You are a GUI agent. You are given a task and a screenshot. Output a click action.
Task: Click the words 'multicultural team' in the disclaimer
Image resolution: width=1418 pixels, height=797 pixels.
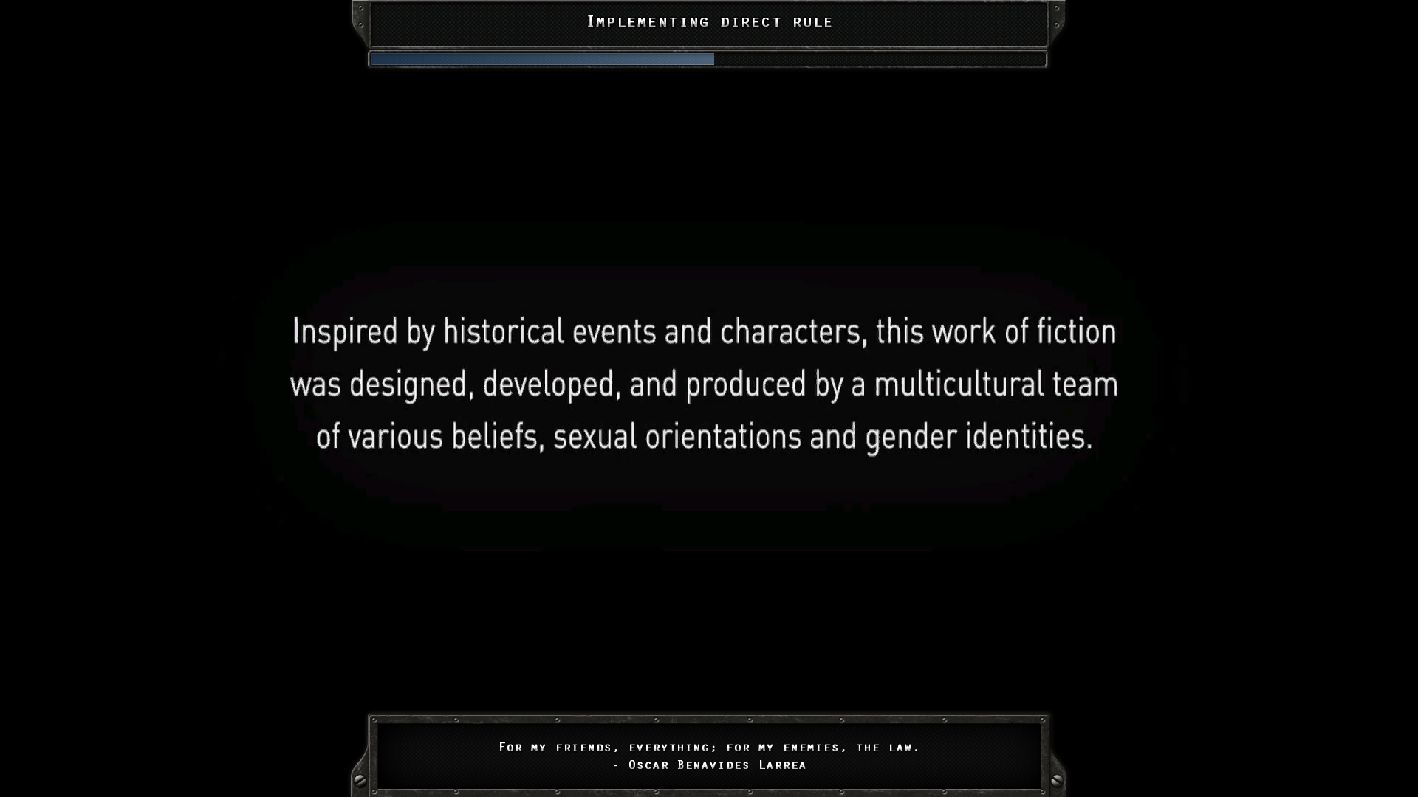click(x=996, y=384)
